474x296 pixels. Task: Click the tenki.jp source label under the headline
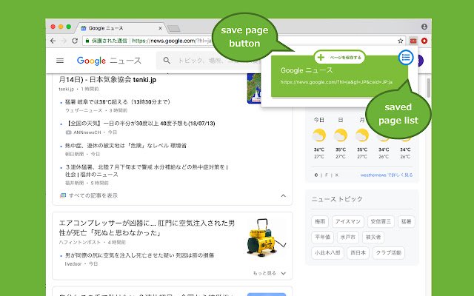(66, 89)
